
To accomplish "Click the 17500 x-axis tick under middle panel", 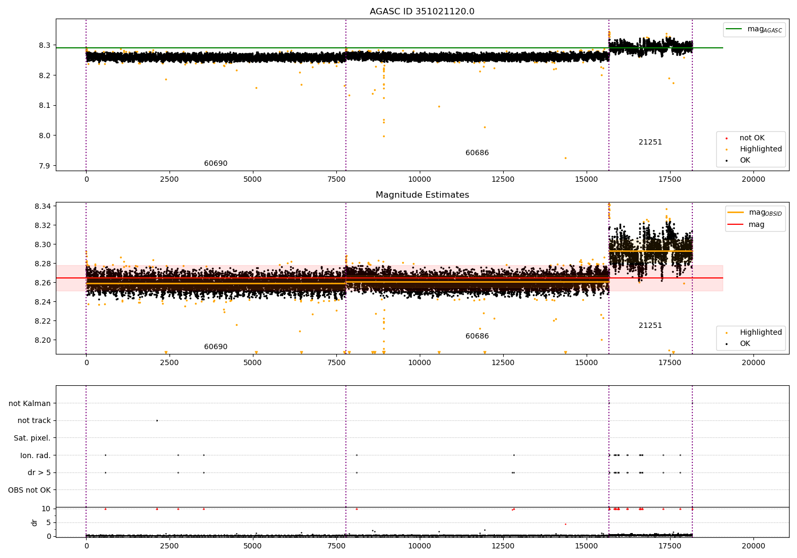I will [x=670, y=362].
